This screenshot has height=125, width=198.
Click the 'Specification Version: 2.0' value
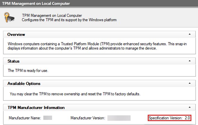tap(169, 118)
